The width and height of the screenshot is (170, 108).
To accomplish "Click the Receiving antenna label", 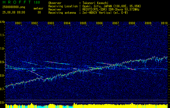I will [x=62, y=13].
